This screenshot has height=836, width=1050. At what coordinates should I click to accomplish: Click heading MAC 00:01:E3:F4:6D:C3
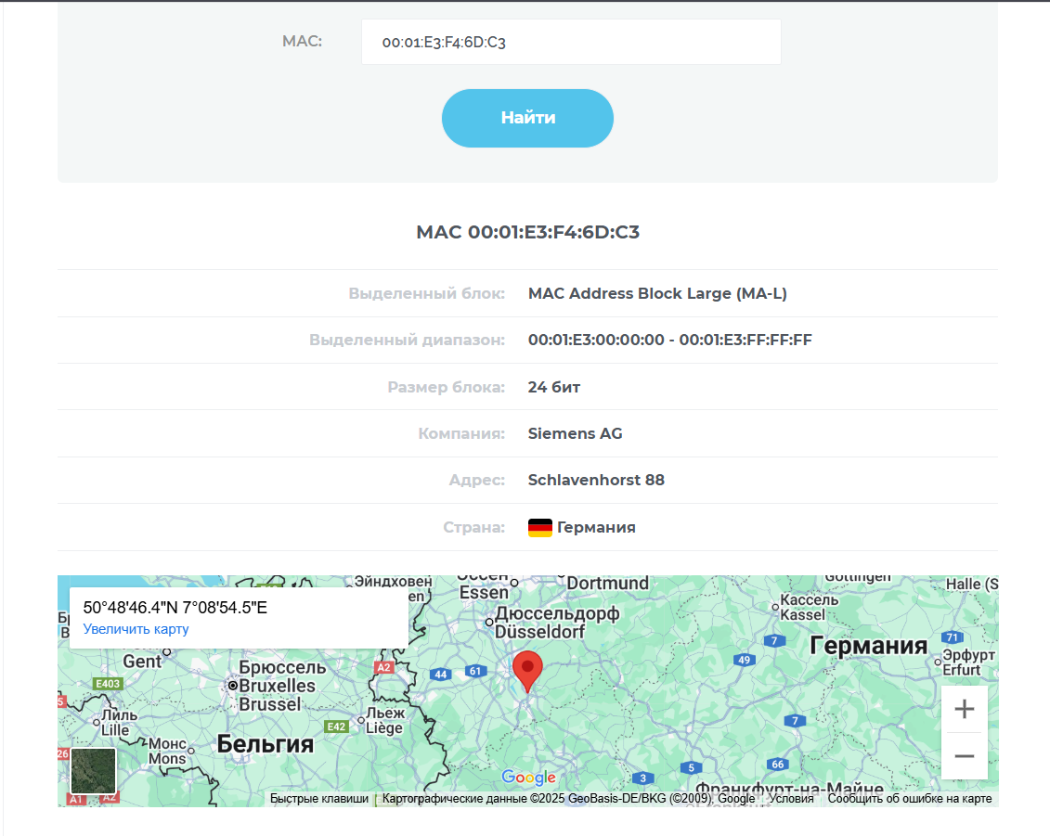[527, 232]
